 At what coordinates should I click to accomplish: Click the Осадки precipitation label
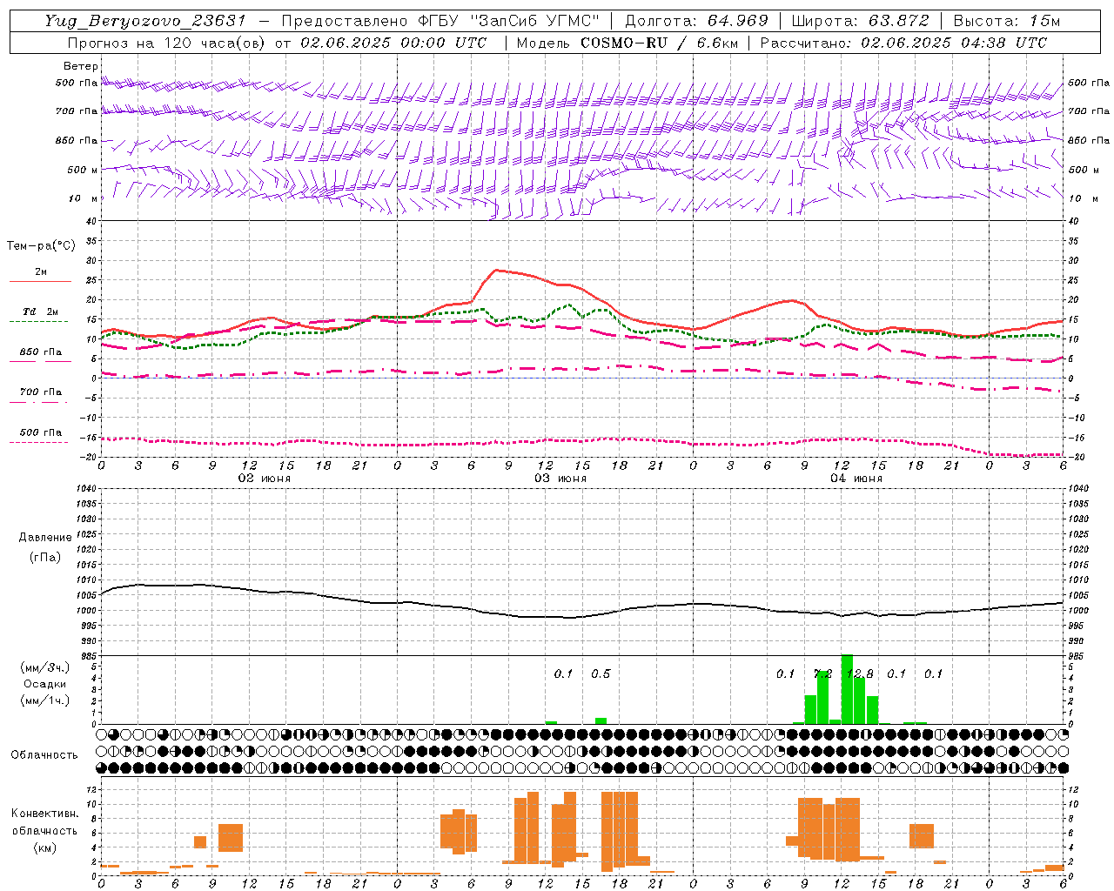(45, 684)
